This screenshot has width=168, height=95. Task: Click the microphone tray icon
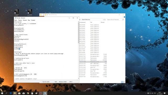coord(148,93)
